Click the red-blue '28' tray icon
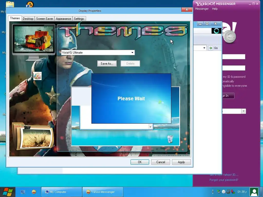The image size is (263, 197). tap(233, 192)
